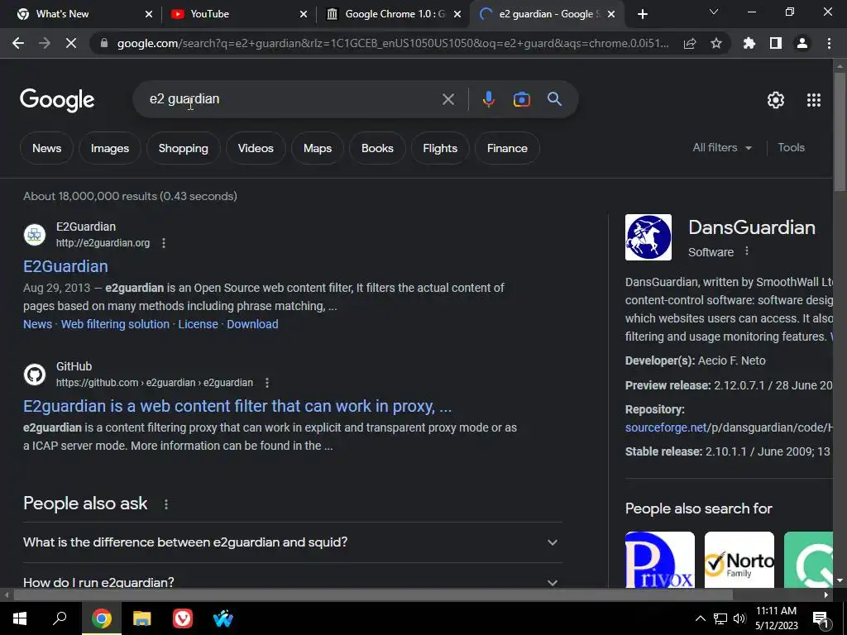Open the taskbar notification center
The height and width of the screenshot is (635, 847).
pos(821,618)
